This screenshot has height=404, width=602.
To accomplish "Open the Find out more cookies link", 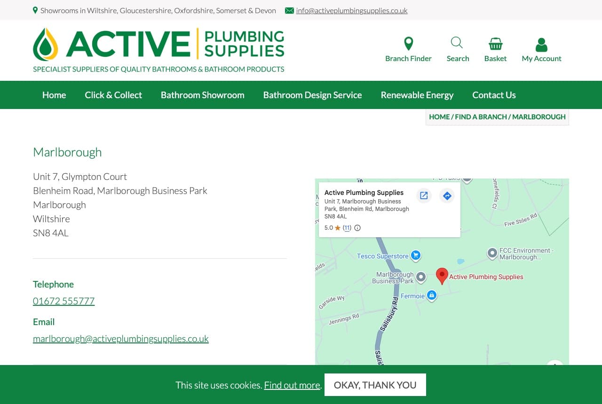I will [292, 385].
